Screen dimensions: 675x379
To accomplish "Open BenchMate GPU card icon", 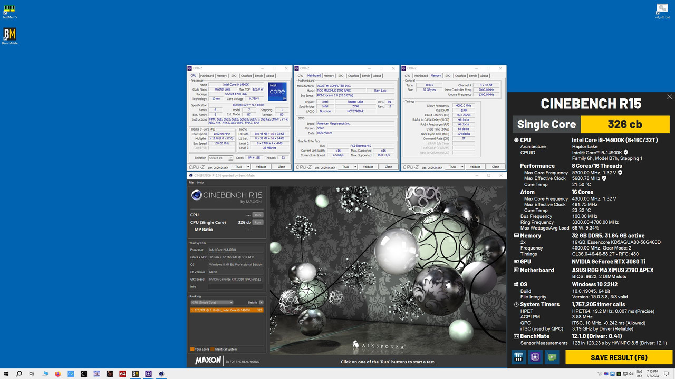I will tap(552, 357).
